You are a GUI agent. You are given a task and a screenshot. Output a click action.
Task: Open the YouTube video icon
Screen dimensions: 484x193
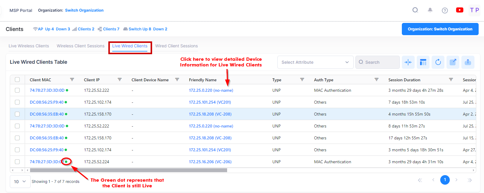click(460, 10)
